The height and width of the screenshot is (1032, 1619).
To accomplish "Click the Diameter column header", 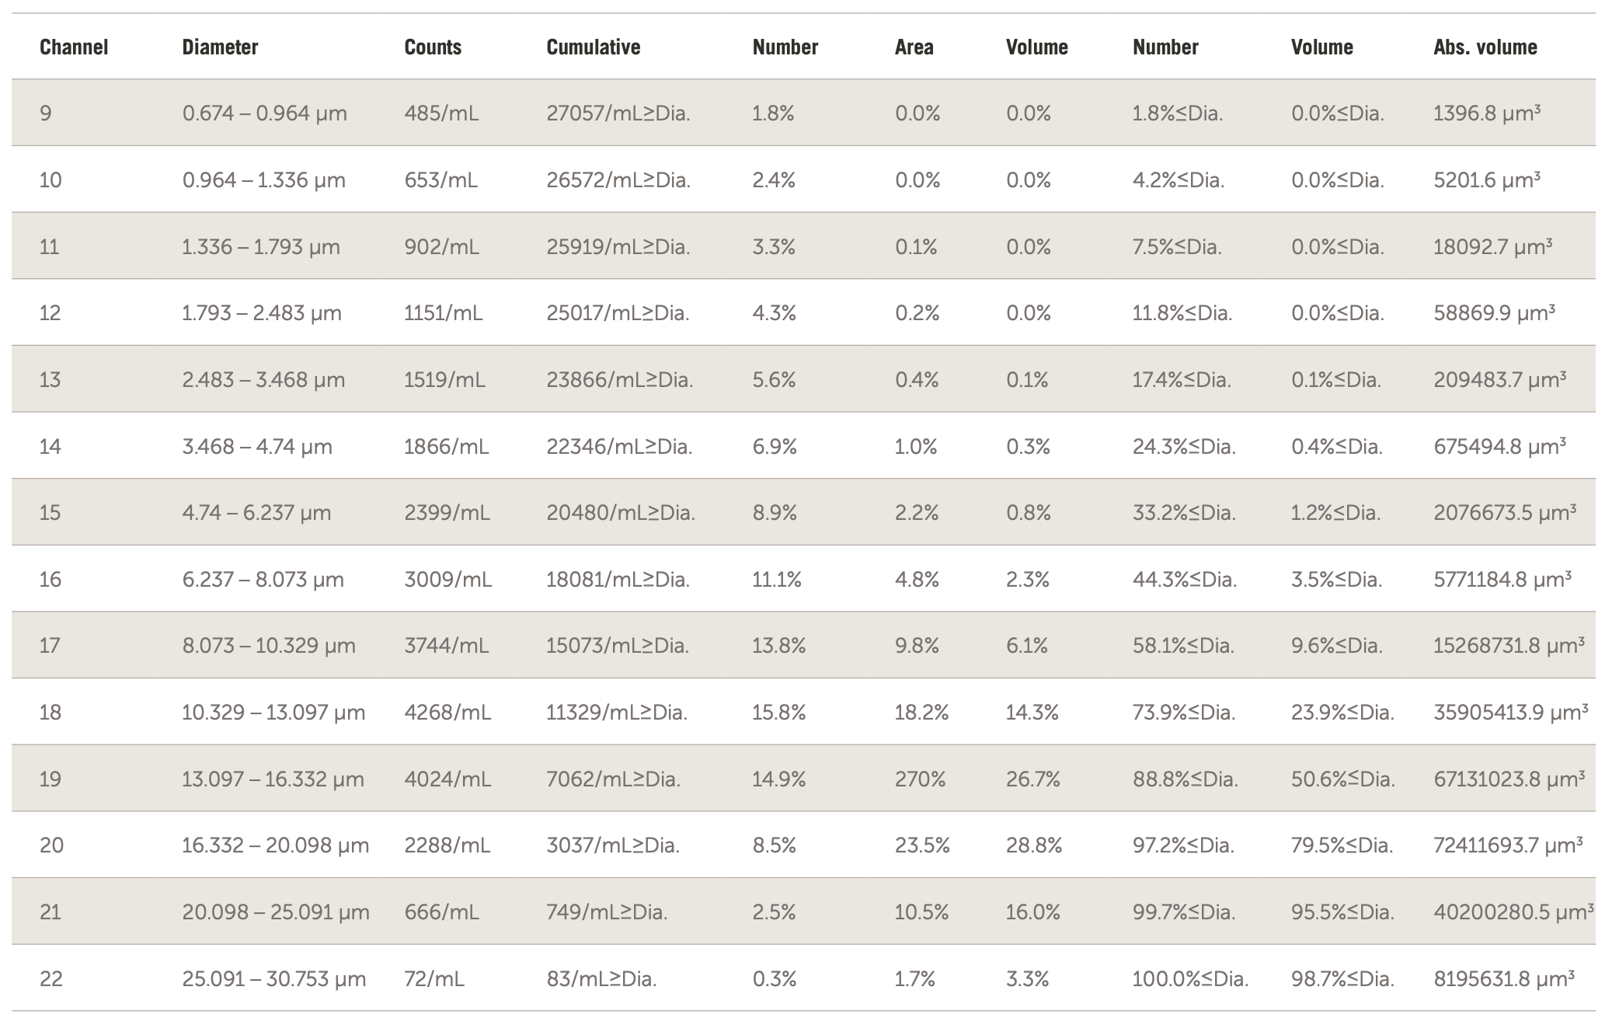I will click(220, 47).
